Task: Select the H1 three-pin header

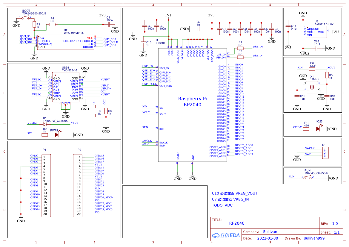Action: coord(325,153)
